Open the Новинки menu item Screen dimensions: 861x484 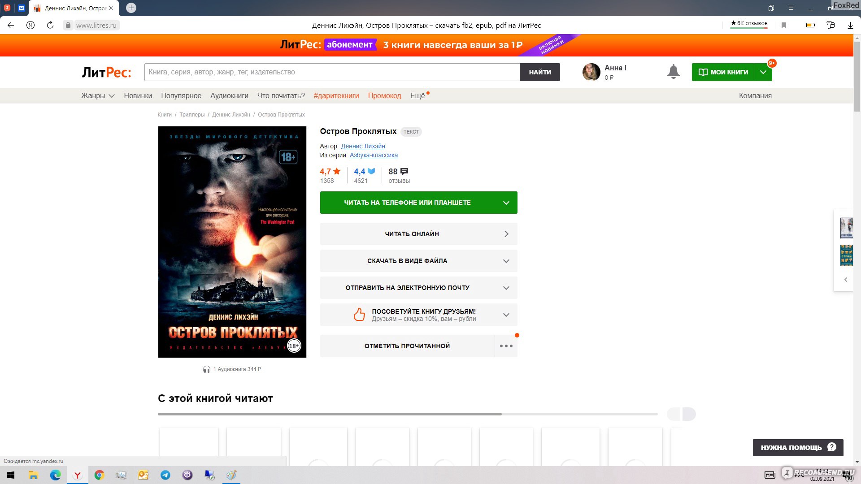(x=138, y=95)
